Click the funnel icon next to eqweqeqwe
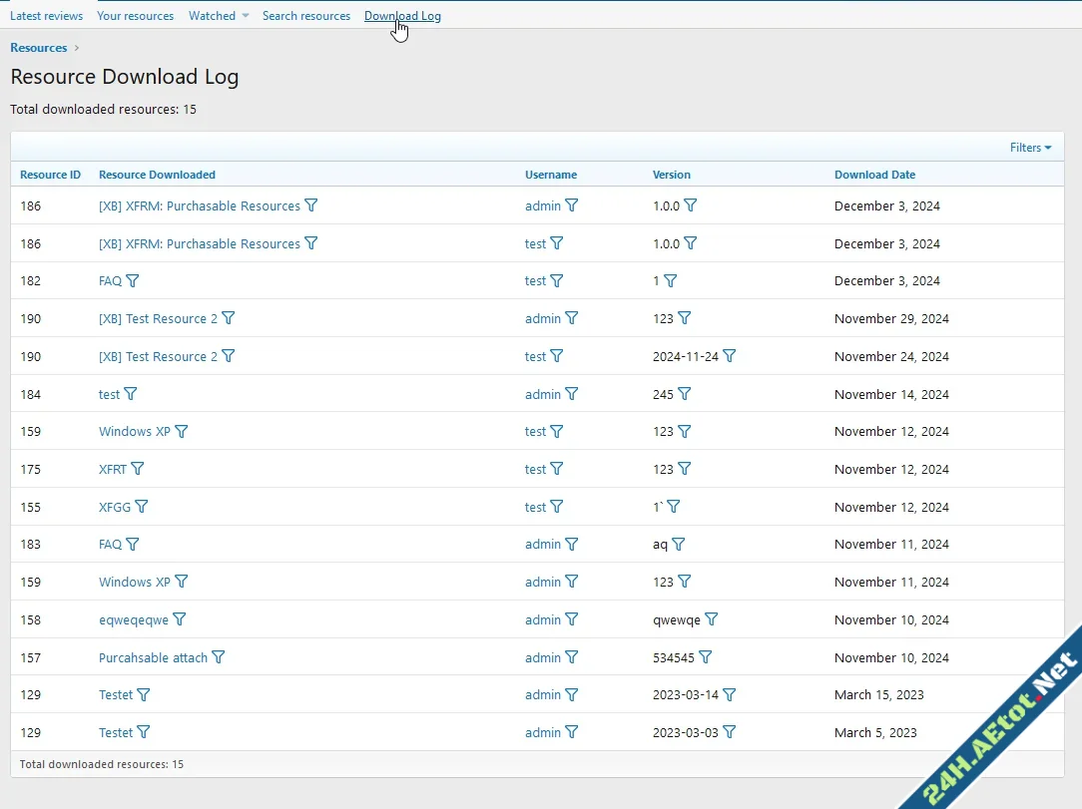 (x=180, y=619)
